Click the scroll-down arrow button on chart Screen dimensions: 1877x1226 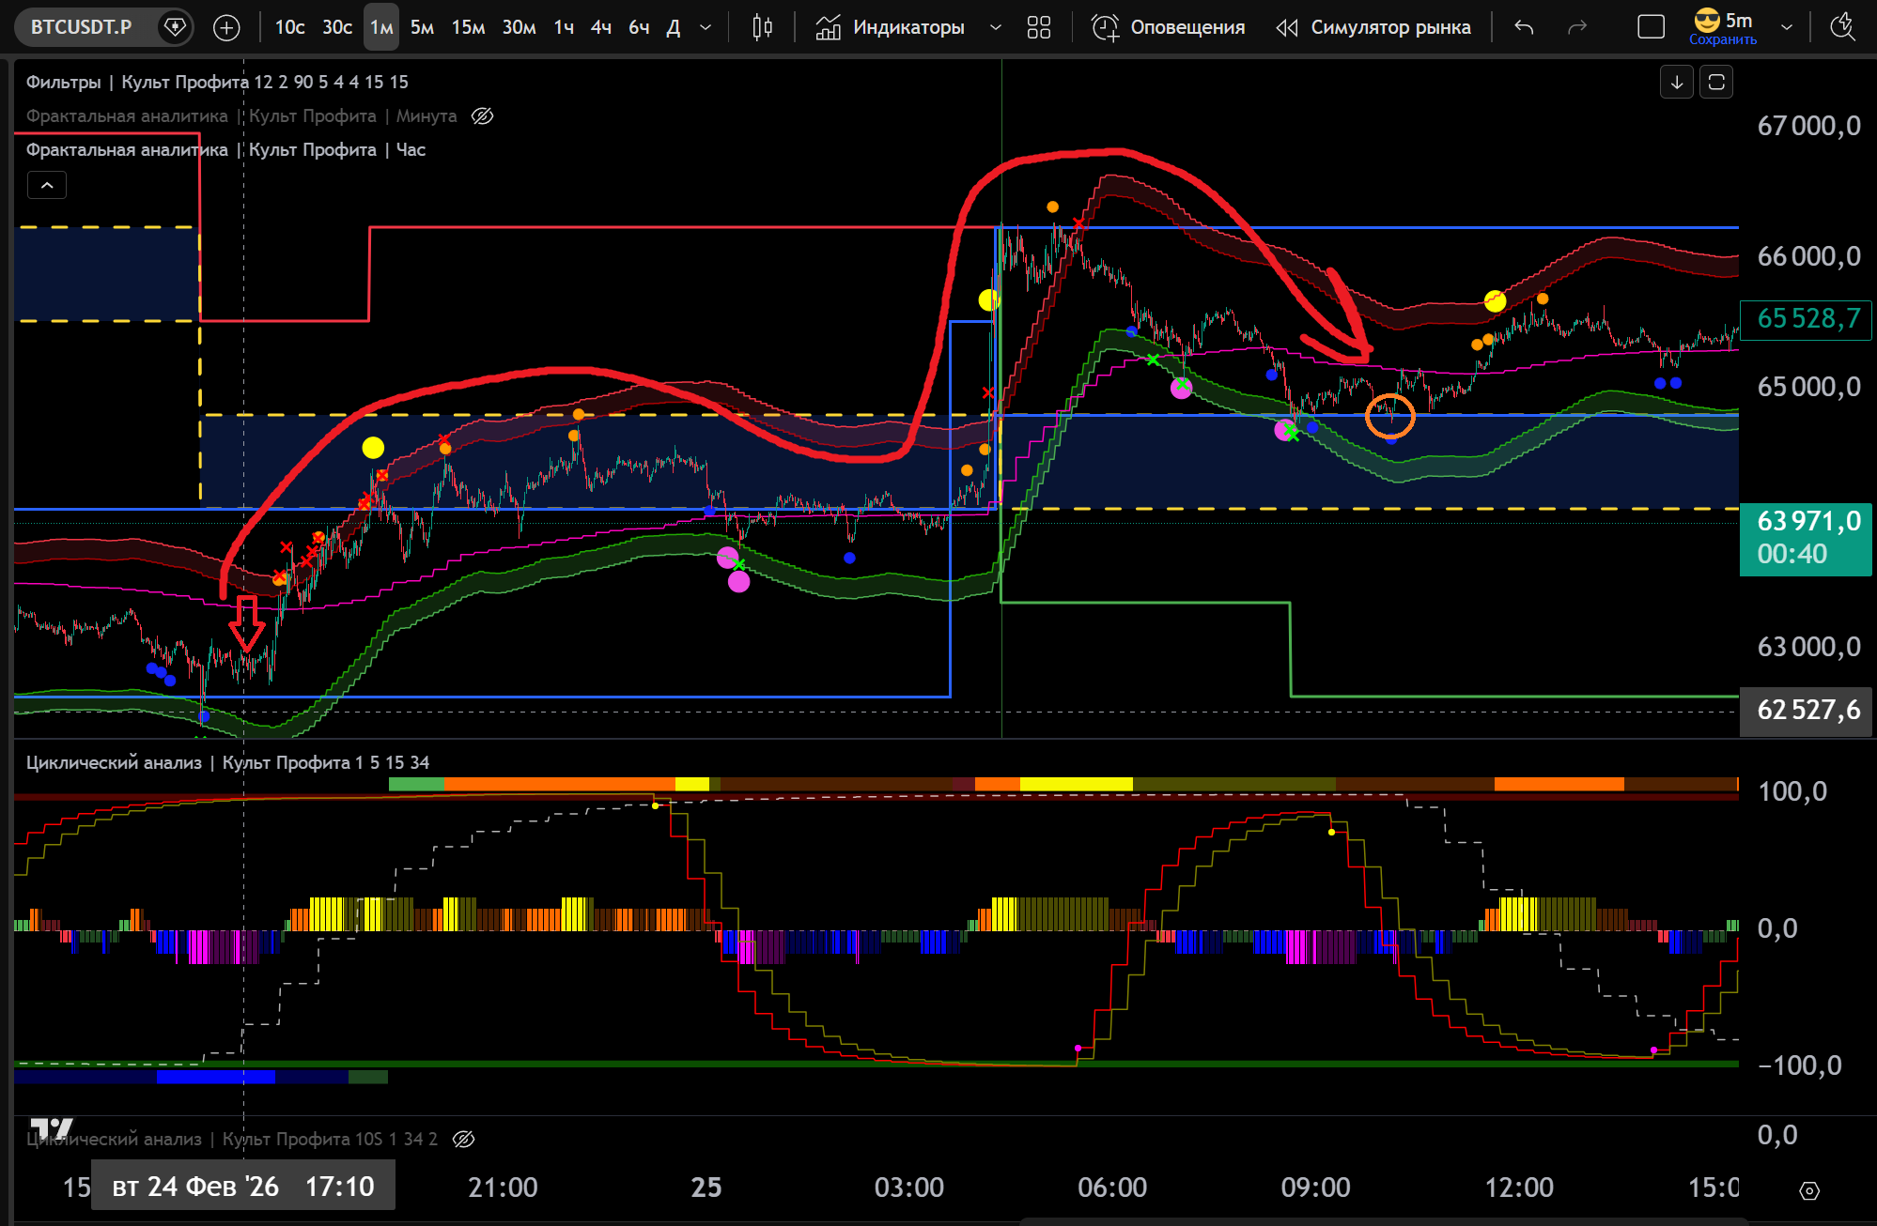click(x=1676, y=83)
